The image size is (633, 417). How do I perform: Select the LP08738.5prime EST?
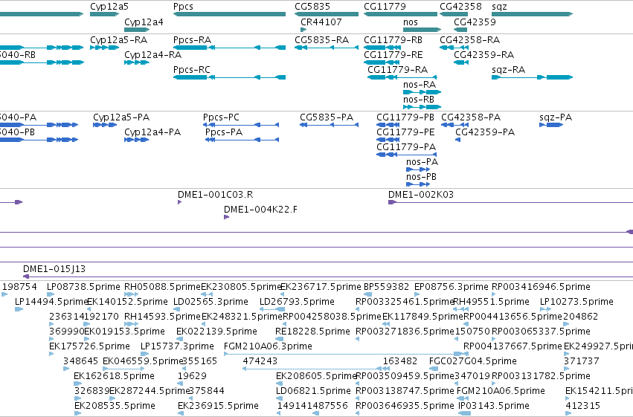coord(51,294)
